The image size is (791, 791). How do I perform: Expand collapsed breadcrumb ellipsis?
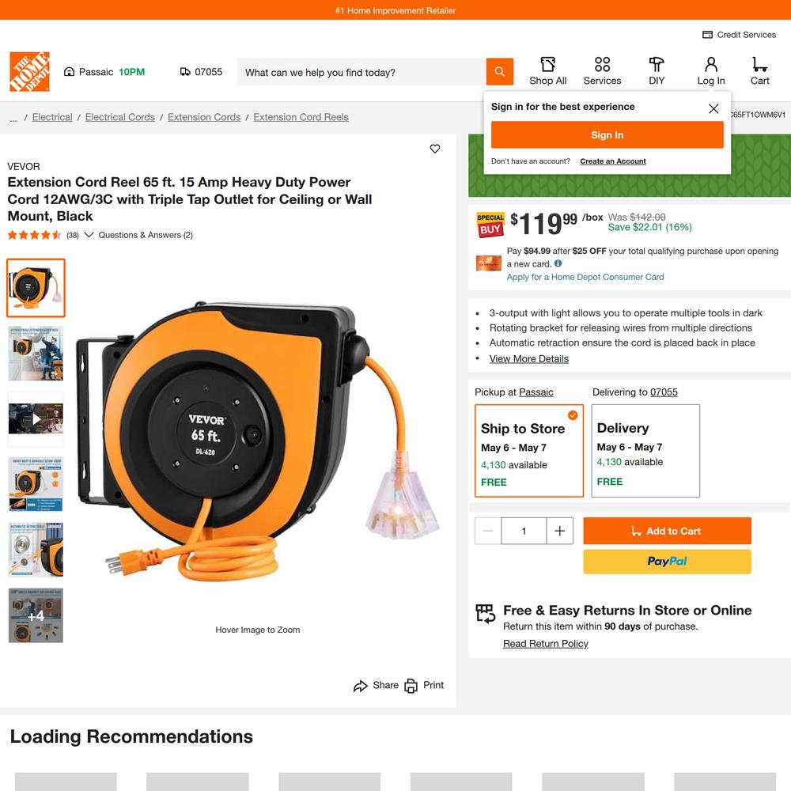click(13, 118)
